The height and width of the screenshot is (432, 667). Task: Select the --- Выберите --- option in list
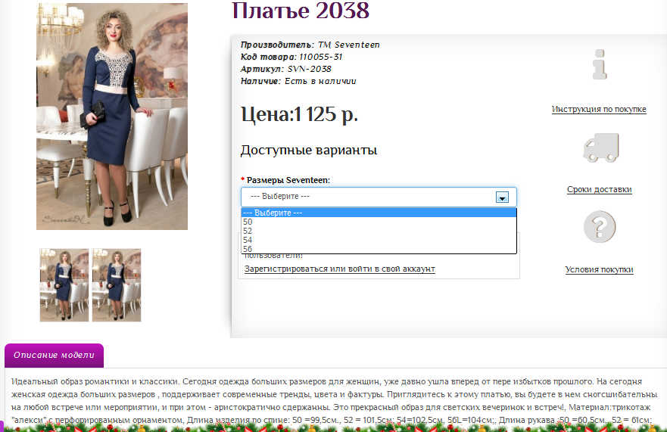coord(379,213)
